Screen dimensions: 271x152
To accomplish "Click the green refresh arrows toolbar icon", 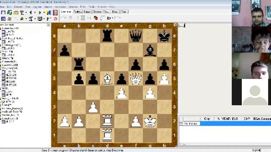I will 9,12.
